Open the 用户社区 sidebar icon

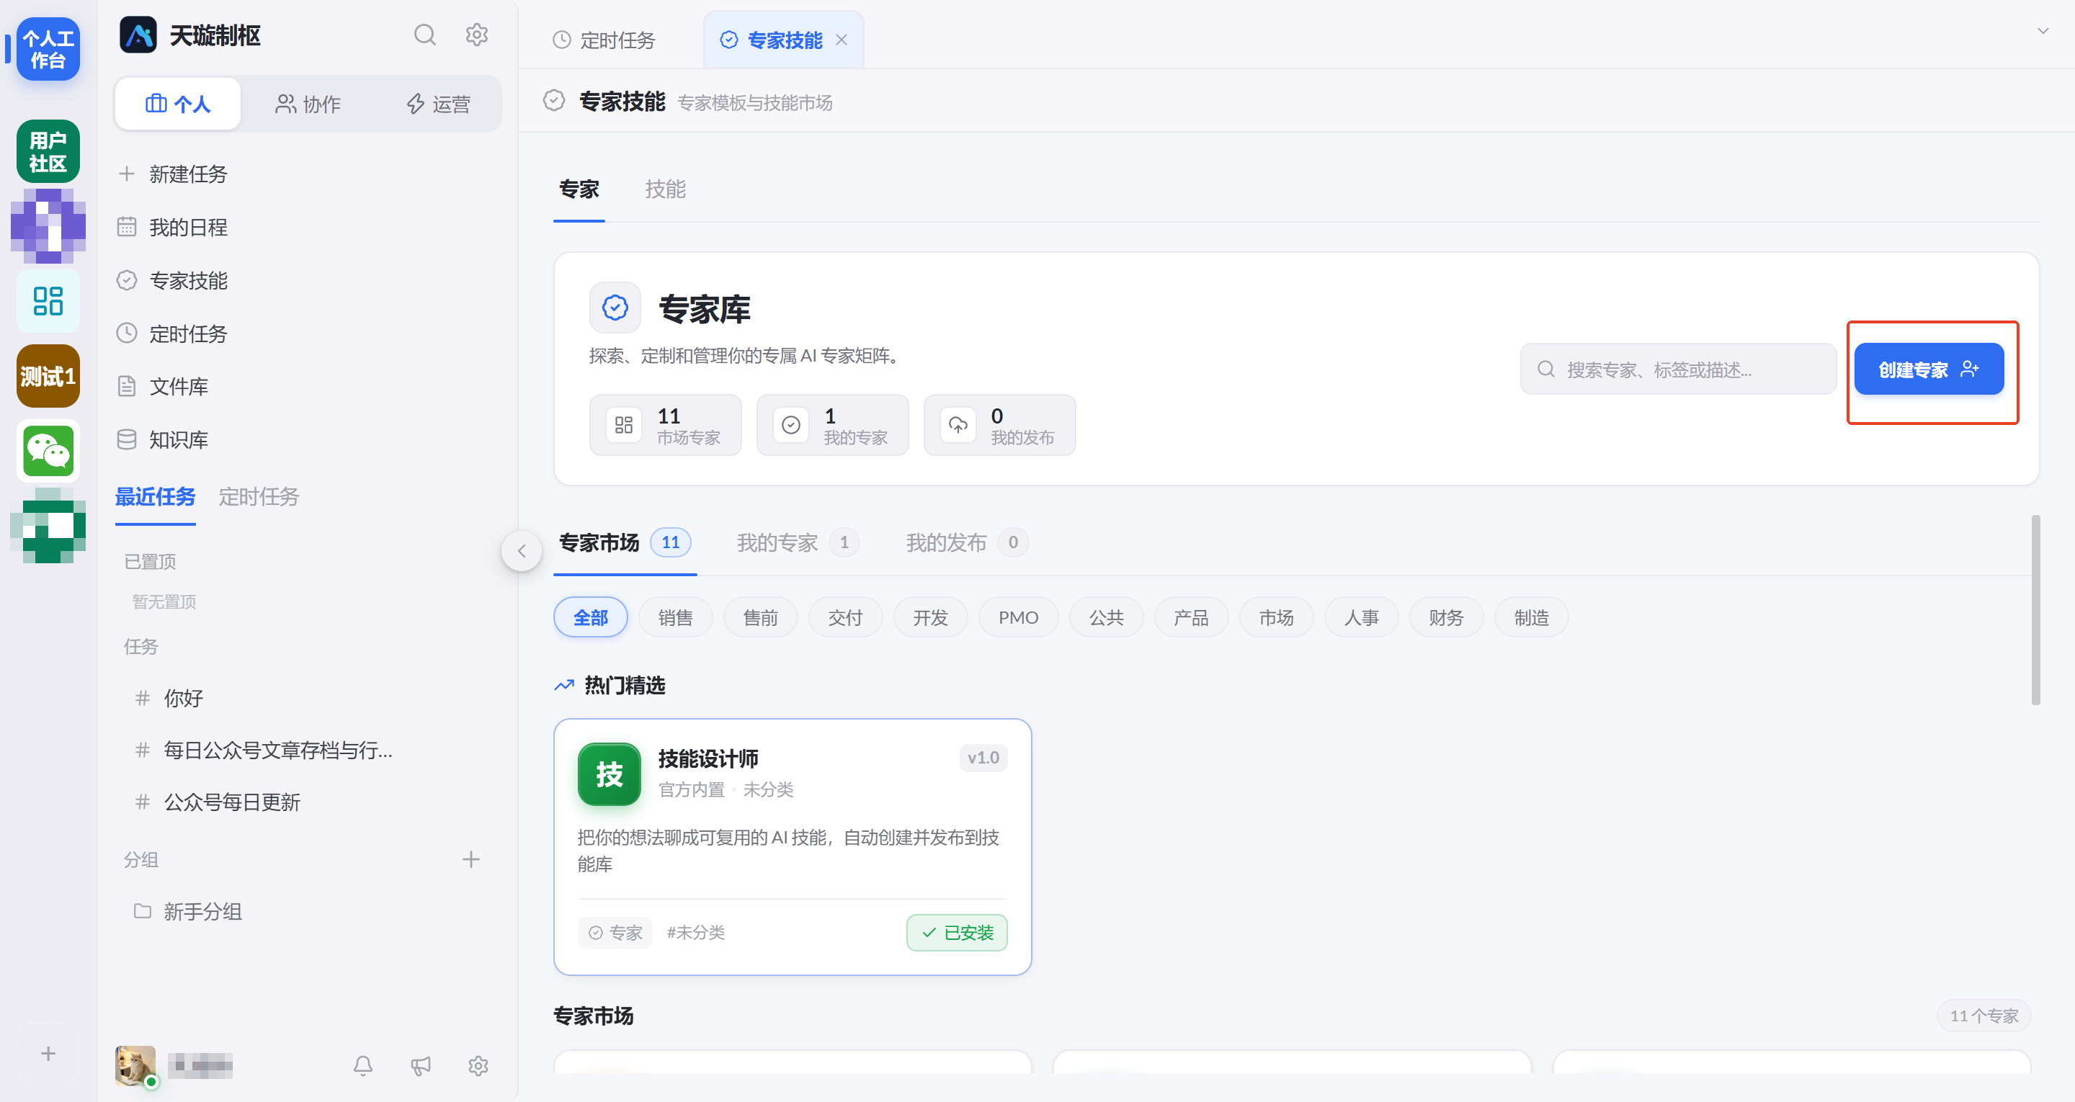tap(48, 151)
